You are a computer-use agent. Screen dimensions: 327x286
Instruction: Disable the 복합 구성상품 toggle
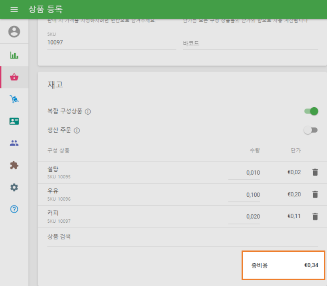pyautogui.click(x=311, y=111)
